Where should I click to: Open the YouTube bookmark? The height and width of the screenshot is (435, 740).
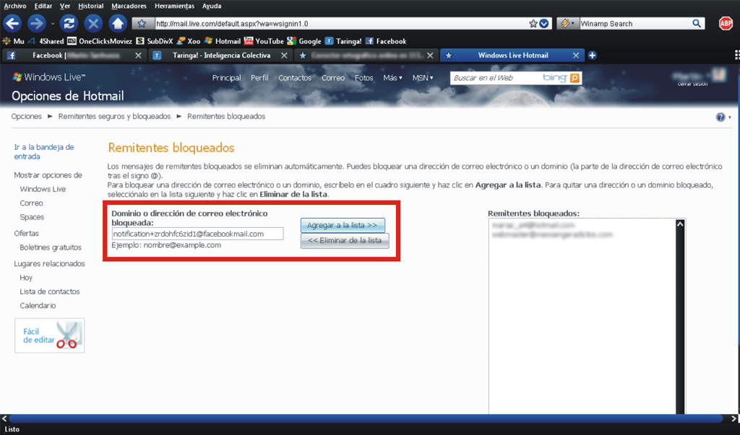point(264,41)
